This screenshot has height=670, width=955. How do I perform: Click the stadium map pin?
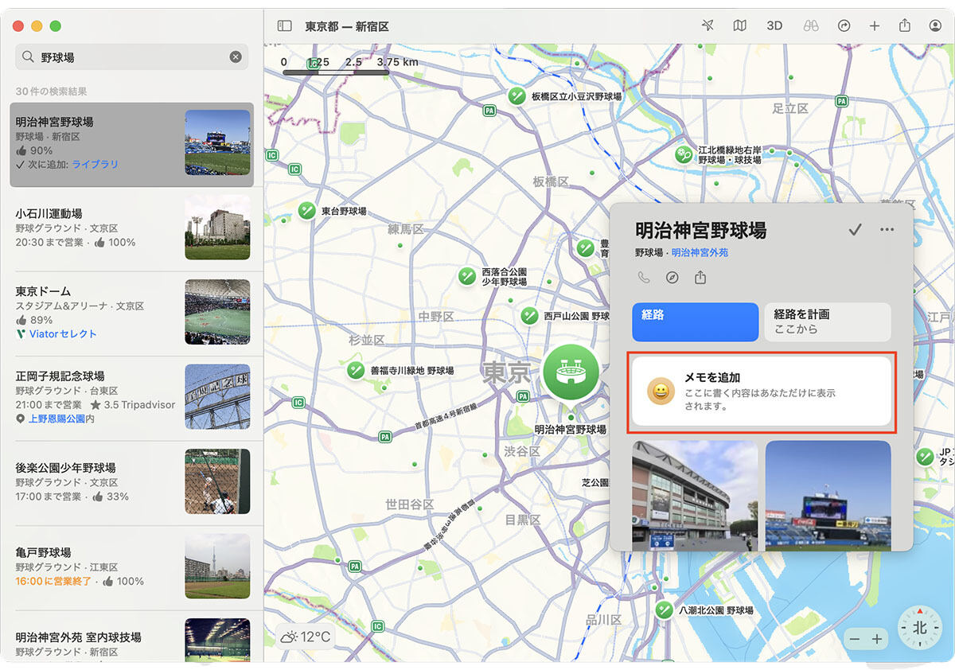[571, 372]
